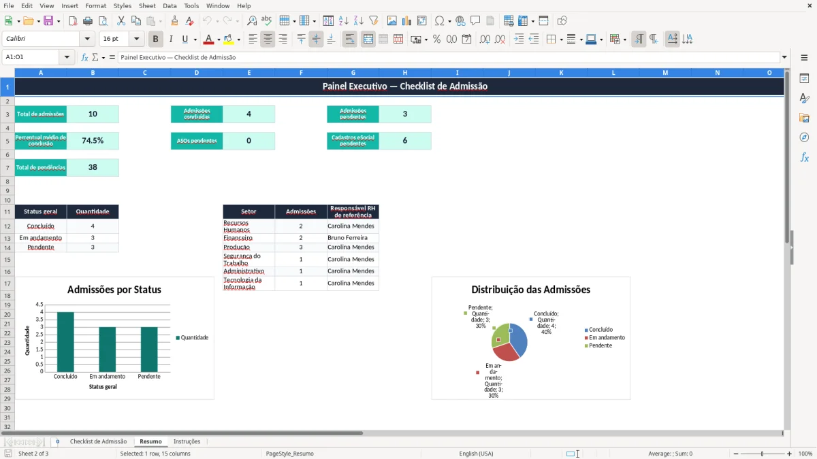Open the Data menu
Viewport: 817px width, 459px height.
[x=170, y=5]
